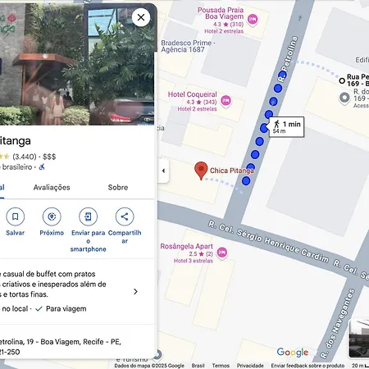The image size is (369, 369).
Task: Switch to the Sobre tab
Action: pos(118,188)
